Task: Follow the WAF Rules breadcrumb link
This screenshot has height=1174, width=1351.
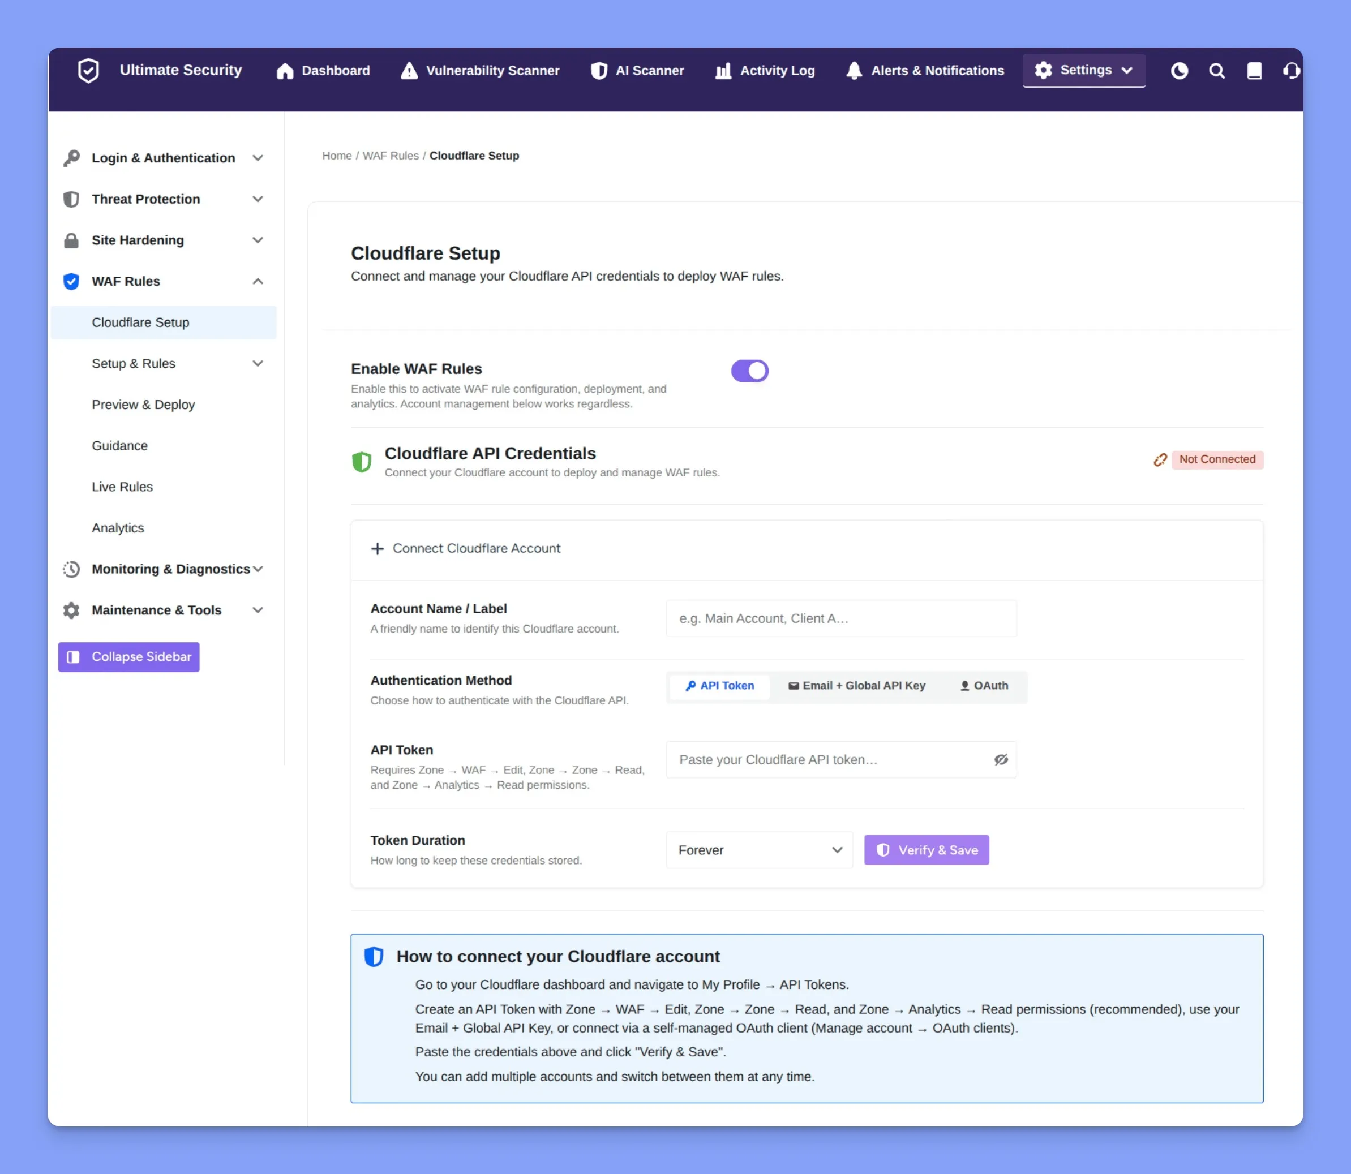Action: [391, 156]
